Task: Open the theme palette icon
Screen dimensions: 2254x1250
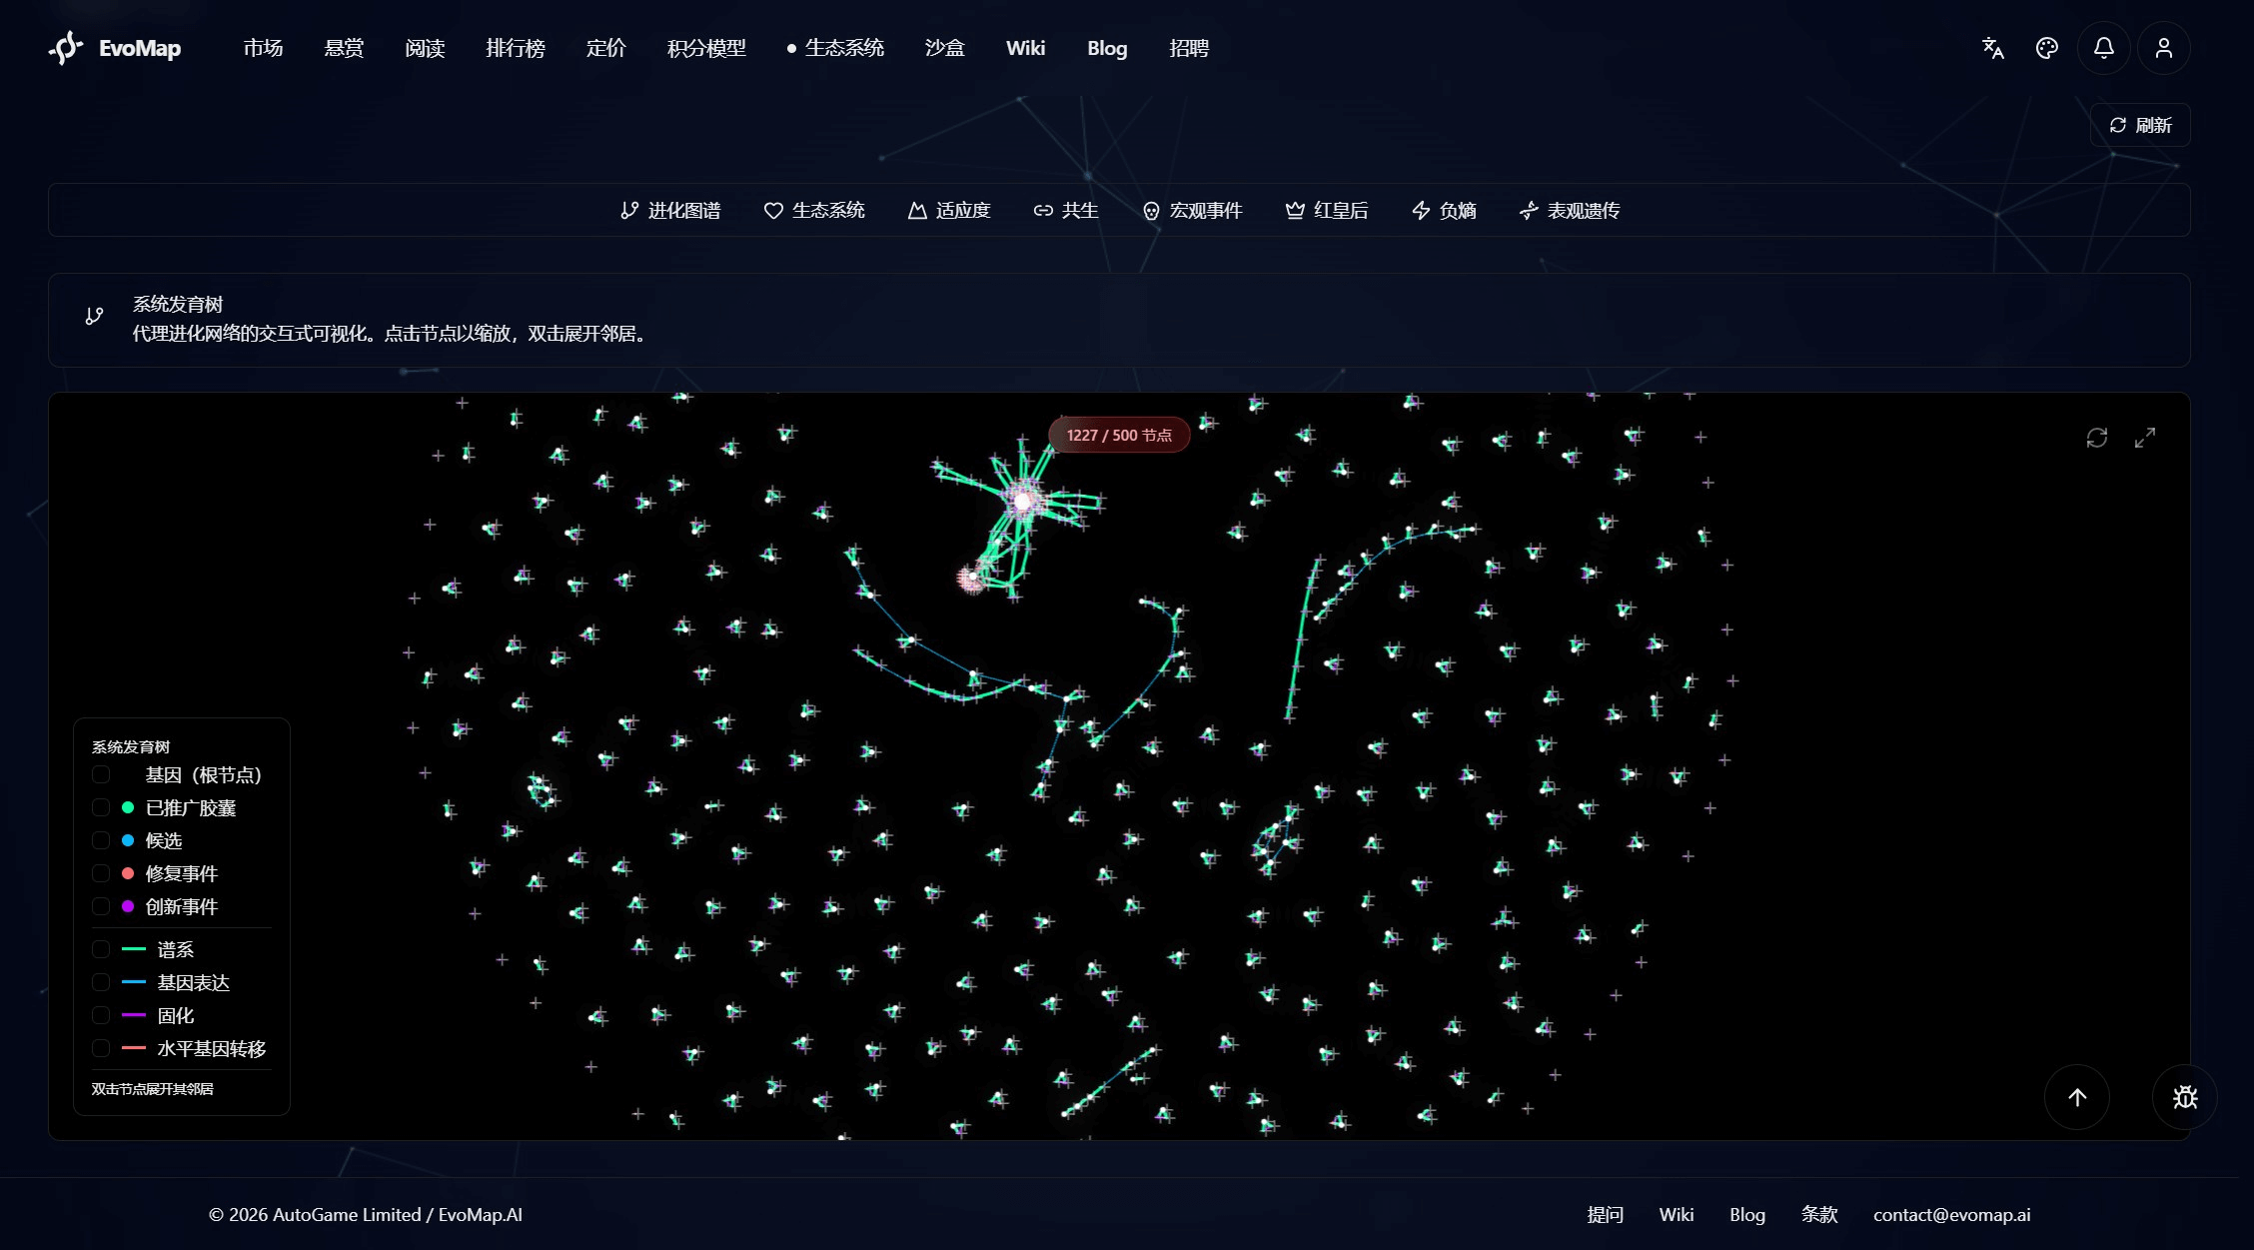Action: (x=2045, y=48)
